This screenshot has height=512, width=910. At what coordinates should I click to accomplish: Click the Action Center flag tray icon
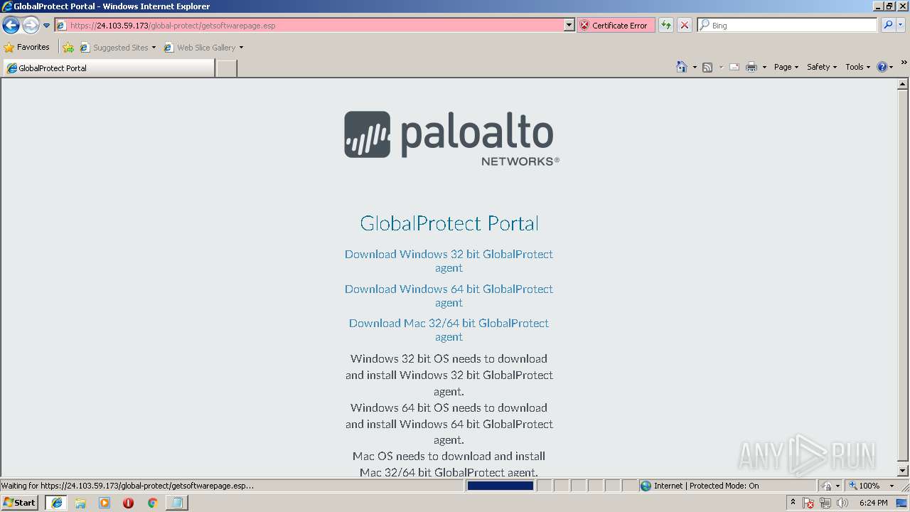809,503
